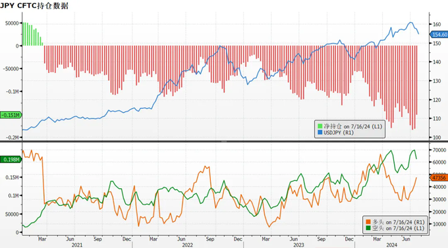Click the 10000 tick on lower right axis
The height and width of the screenshot is (248, 448).
[439, 224]
